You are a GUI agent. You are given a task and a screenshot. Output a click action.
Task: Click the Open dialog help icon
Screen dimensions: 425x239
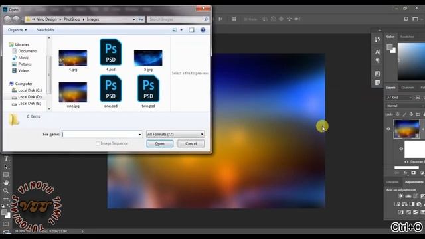203,30
